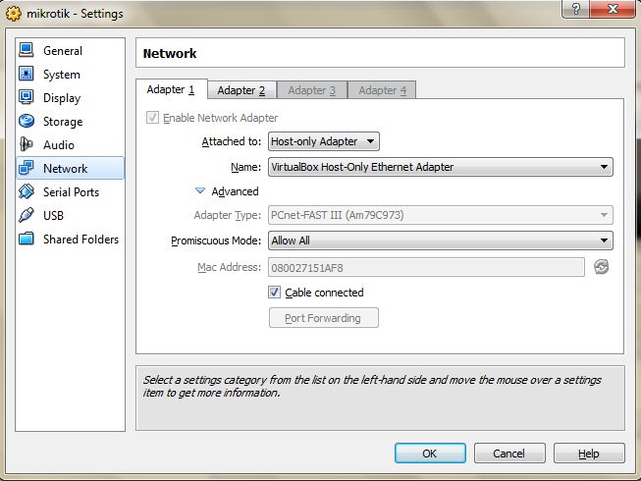Select the Display label in sidebar
641x481 pixels.
click(x=62, y=98)
